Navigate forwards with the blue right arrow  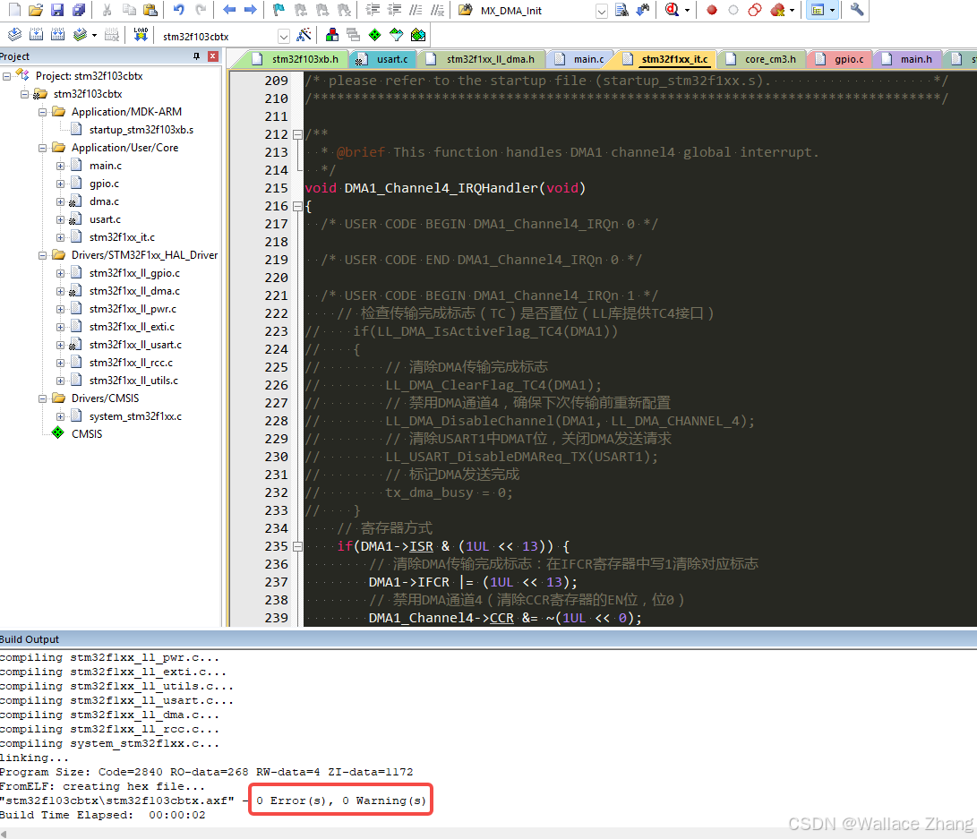pos(251,10)
